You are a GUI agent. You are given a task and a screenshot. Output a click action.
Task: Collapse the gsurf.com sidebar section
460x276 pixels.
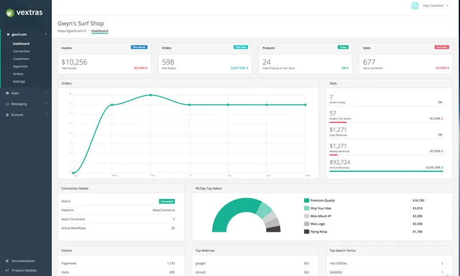coord(46,34)
